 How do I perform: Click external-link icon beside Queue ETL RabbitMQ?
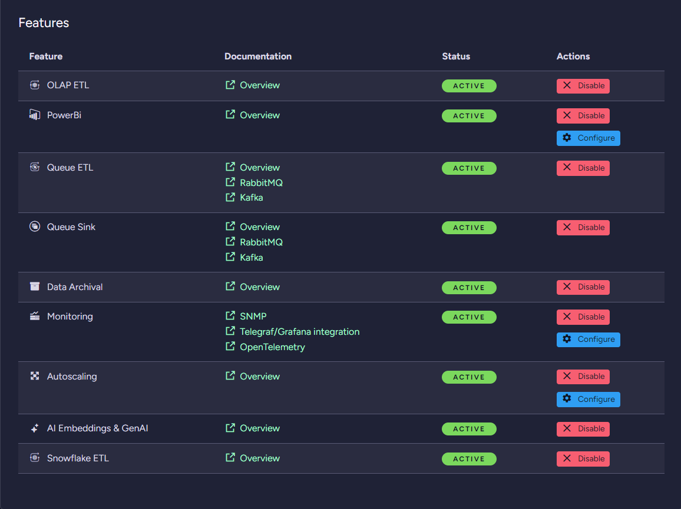pos(230,182)
